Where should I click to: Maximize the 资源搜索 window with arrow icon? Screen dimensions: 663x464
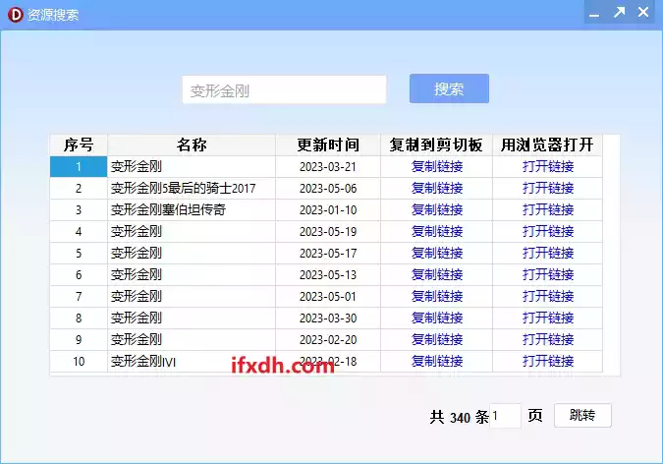[619, 12]
